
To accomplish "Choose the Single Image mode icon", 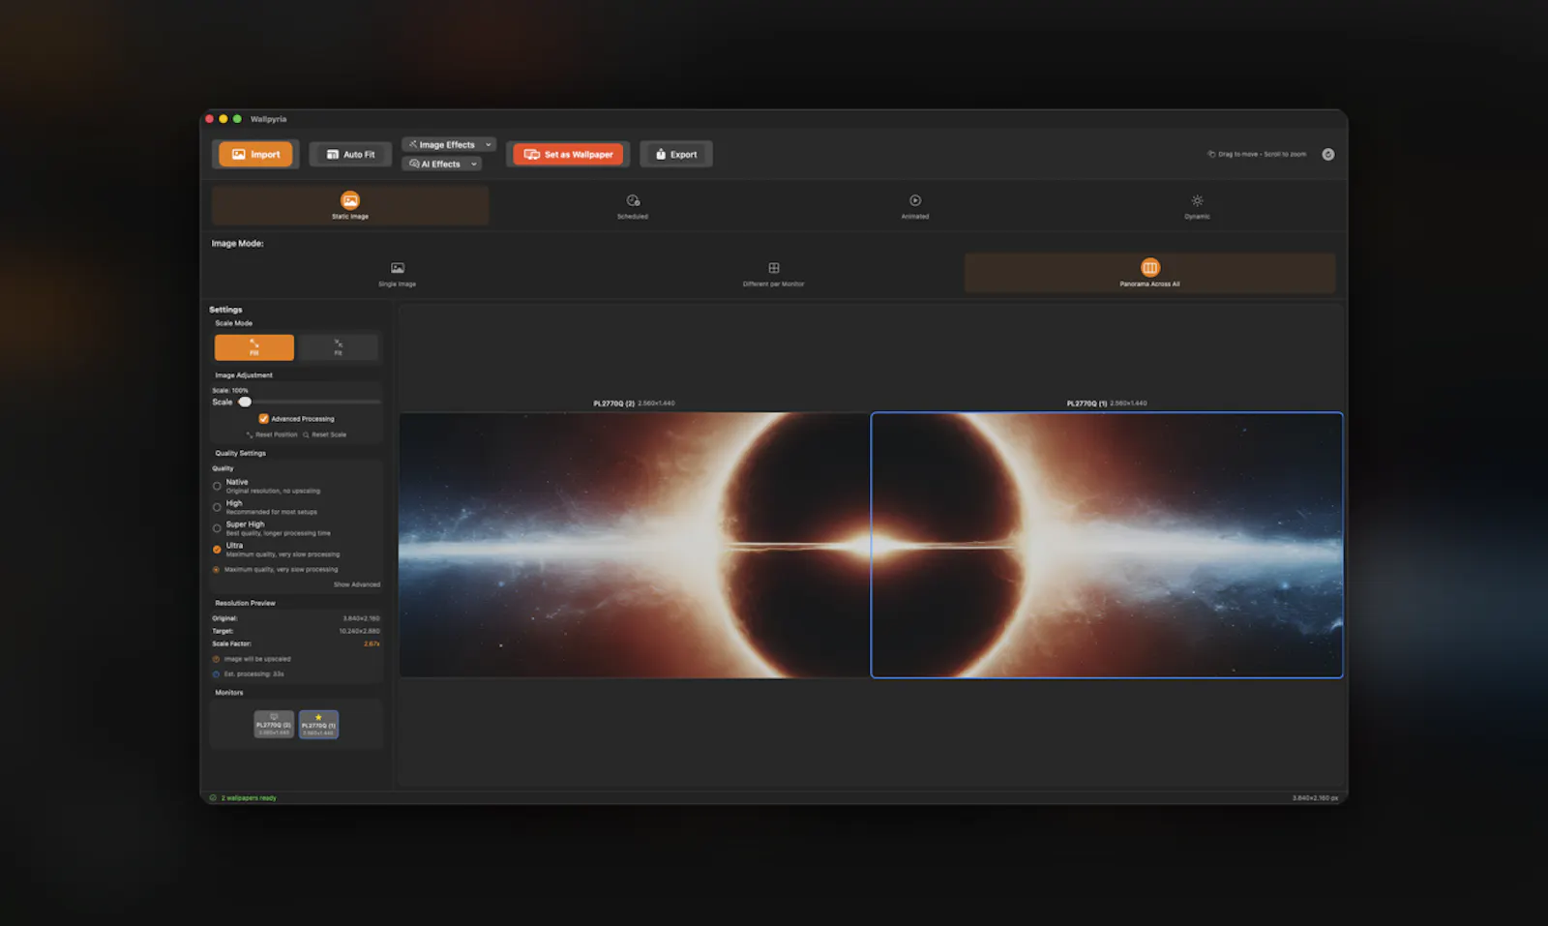I will 398,268.
